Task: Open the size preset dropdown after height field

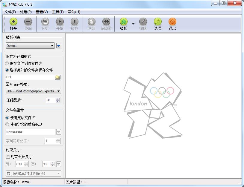Action: pos(58,164)
